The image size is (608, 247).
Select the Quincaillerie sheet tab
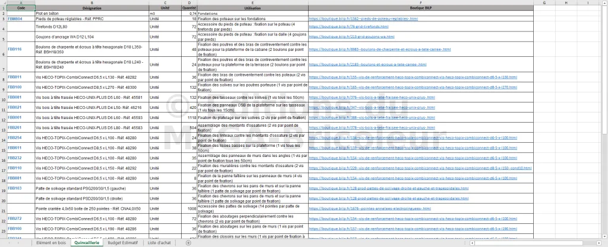(87, 243)
